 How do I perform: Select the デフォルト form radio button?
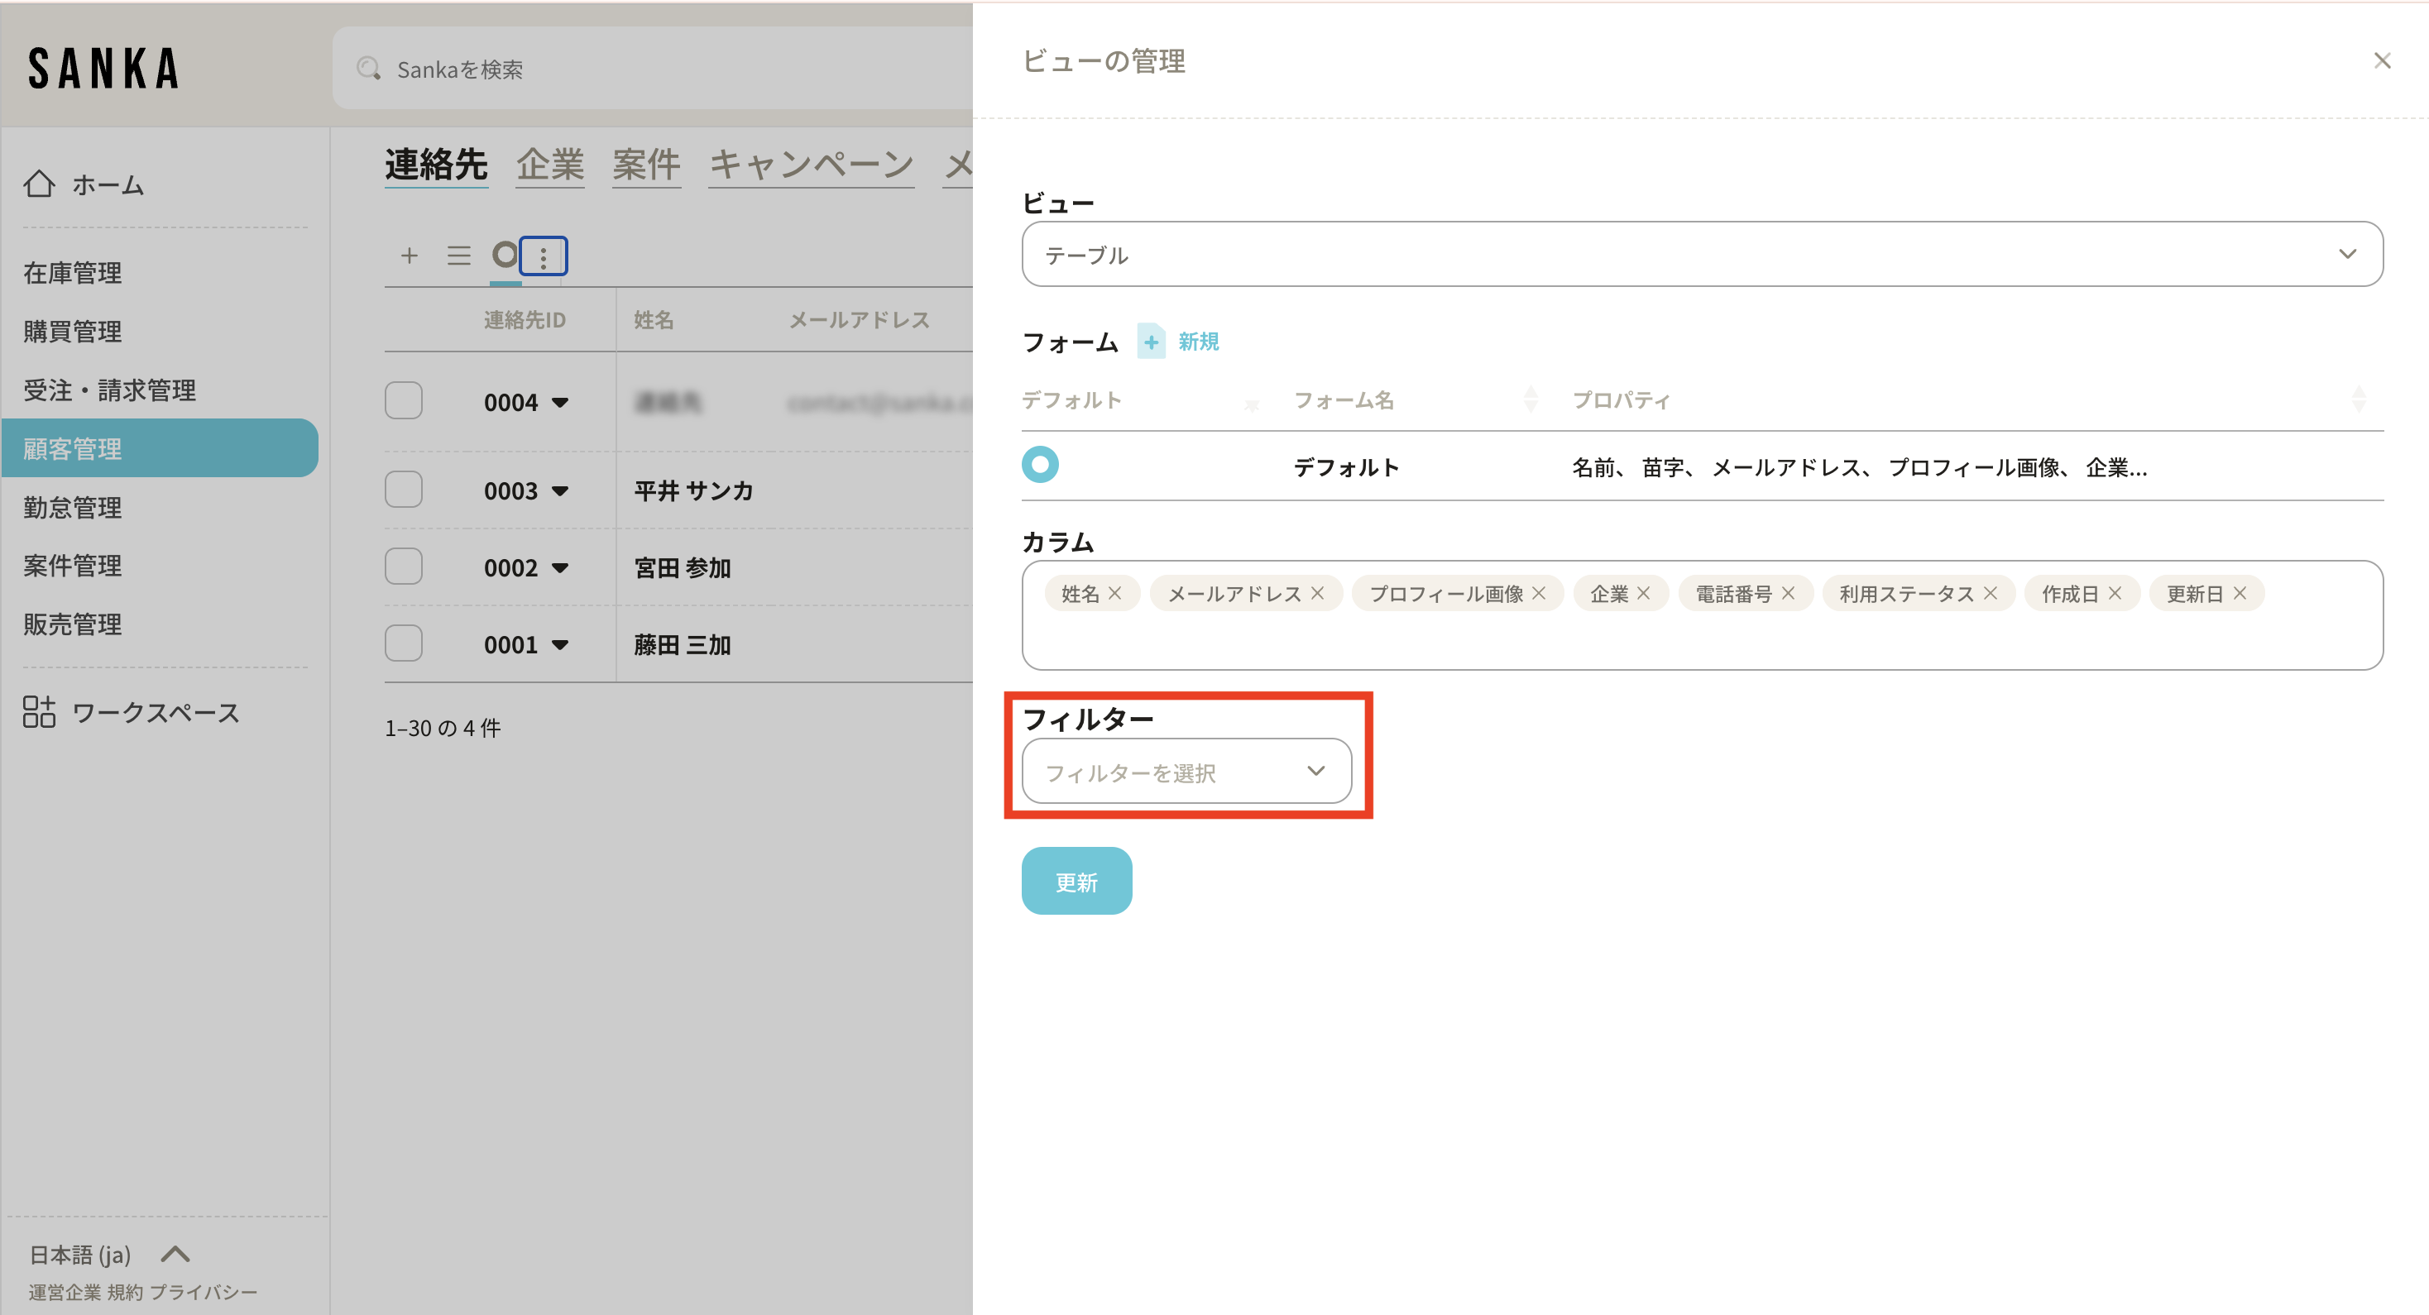point(1040,465)
